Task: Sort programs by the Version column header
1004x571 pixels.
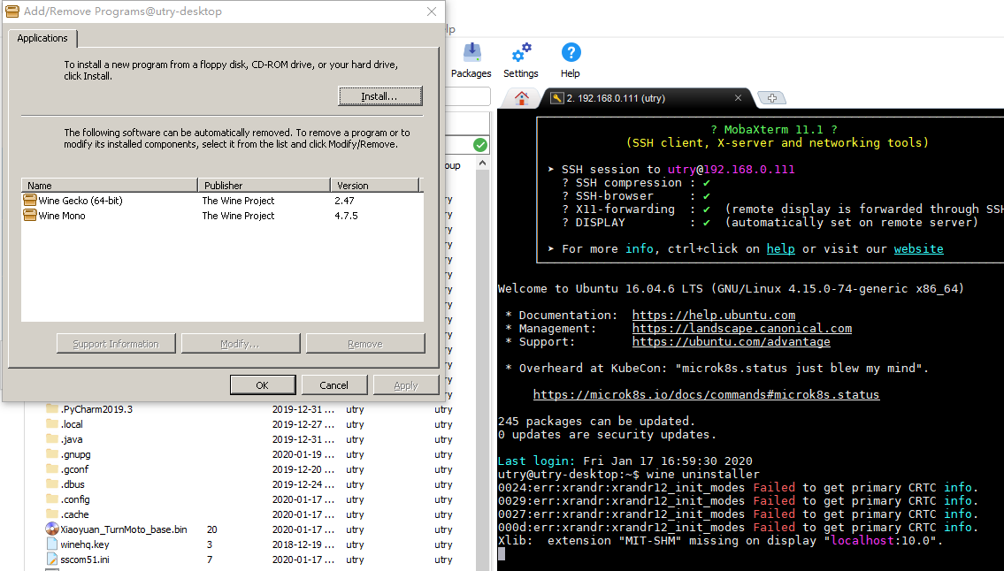Action: (374, 185)
